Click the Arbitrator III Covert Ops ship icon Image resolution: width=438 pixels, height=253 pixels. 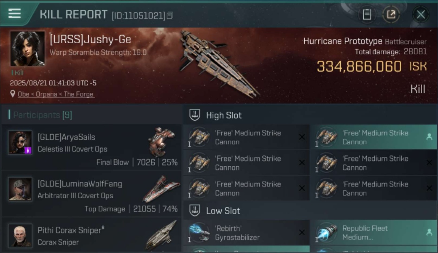tap(161, 189)
